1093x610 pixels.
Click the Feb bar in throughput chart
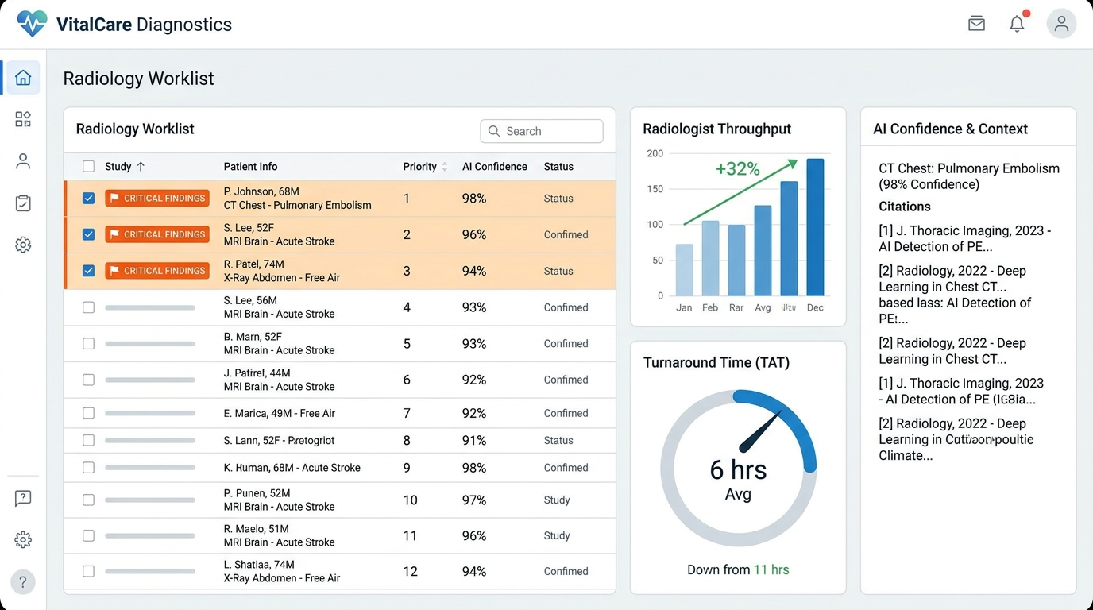click(x=710, y=258)
